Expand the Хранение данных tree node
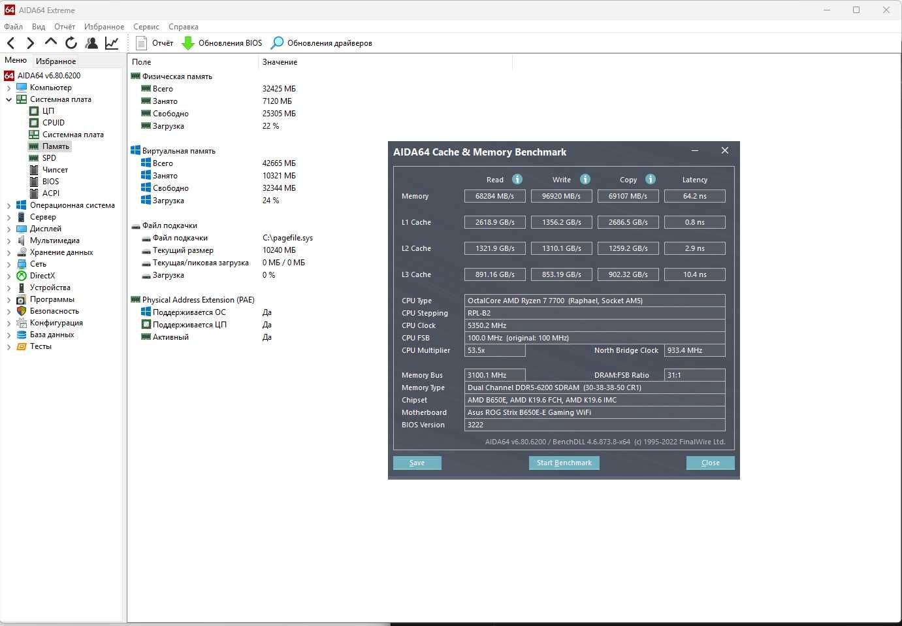 pos(8,252)
